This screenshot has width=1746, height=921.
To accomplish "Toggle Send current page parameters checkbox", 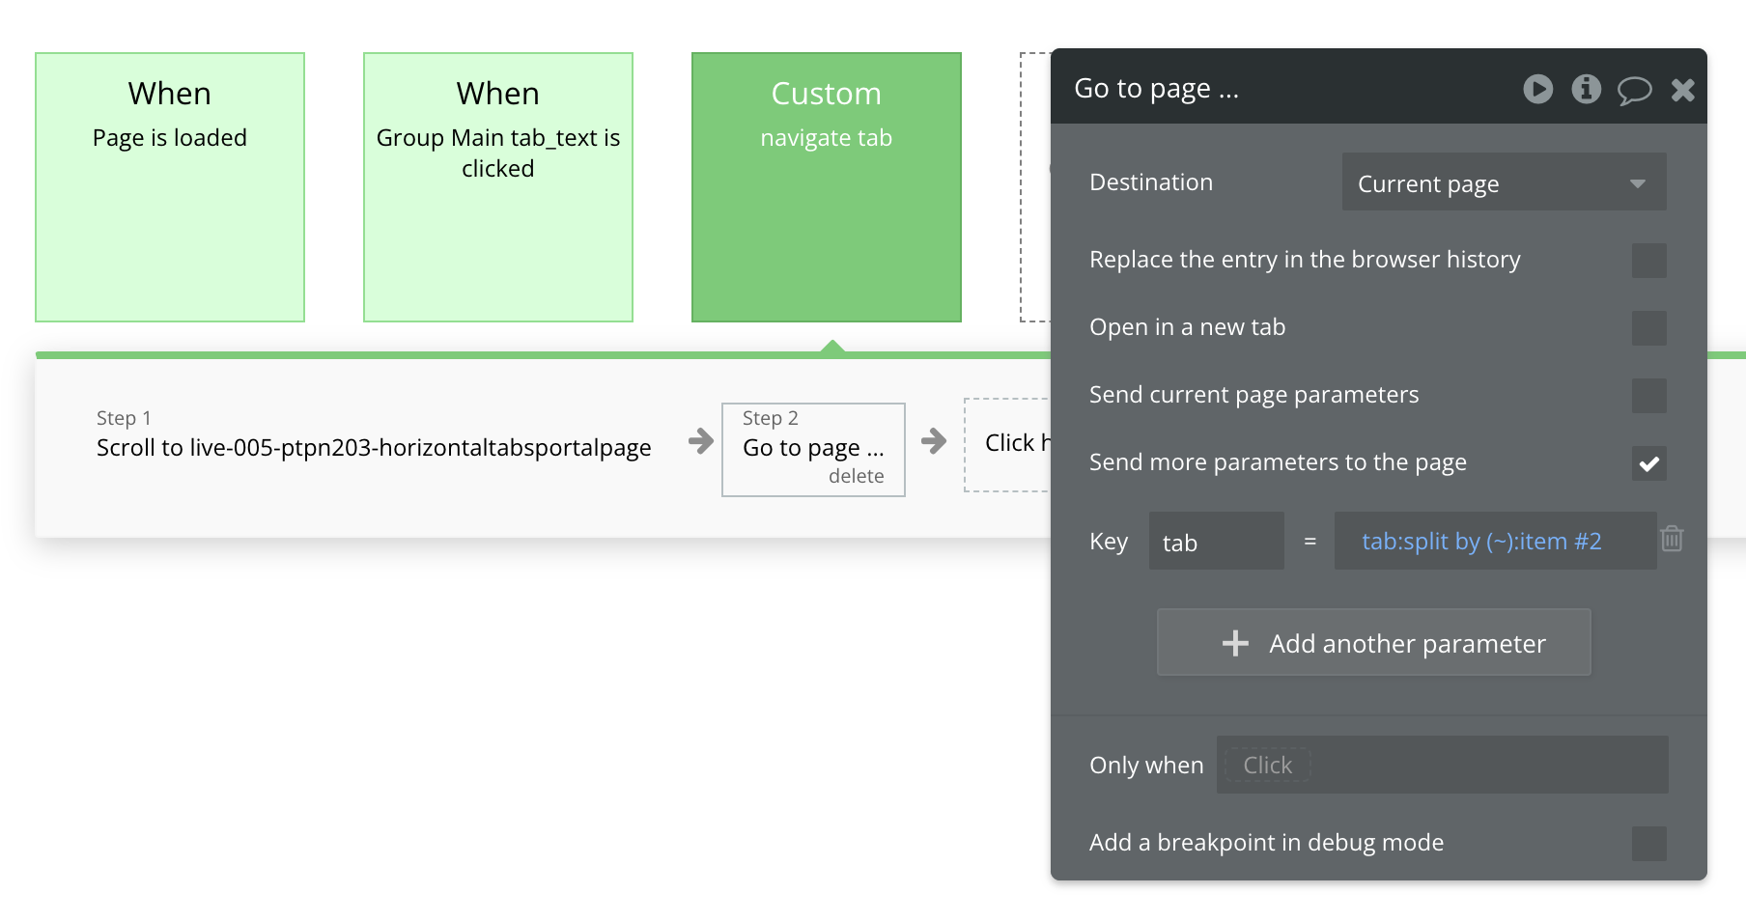I will coord(1648,395).
